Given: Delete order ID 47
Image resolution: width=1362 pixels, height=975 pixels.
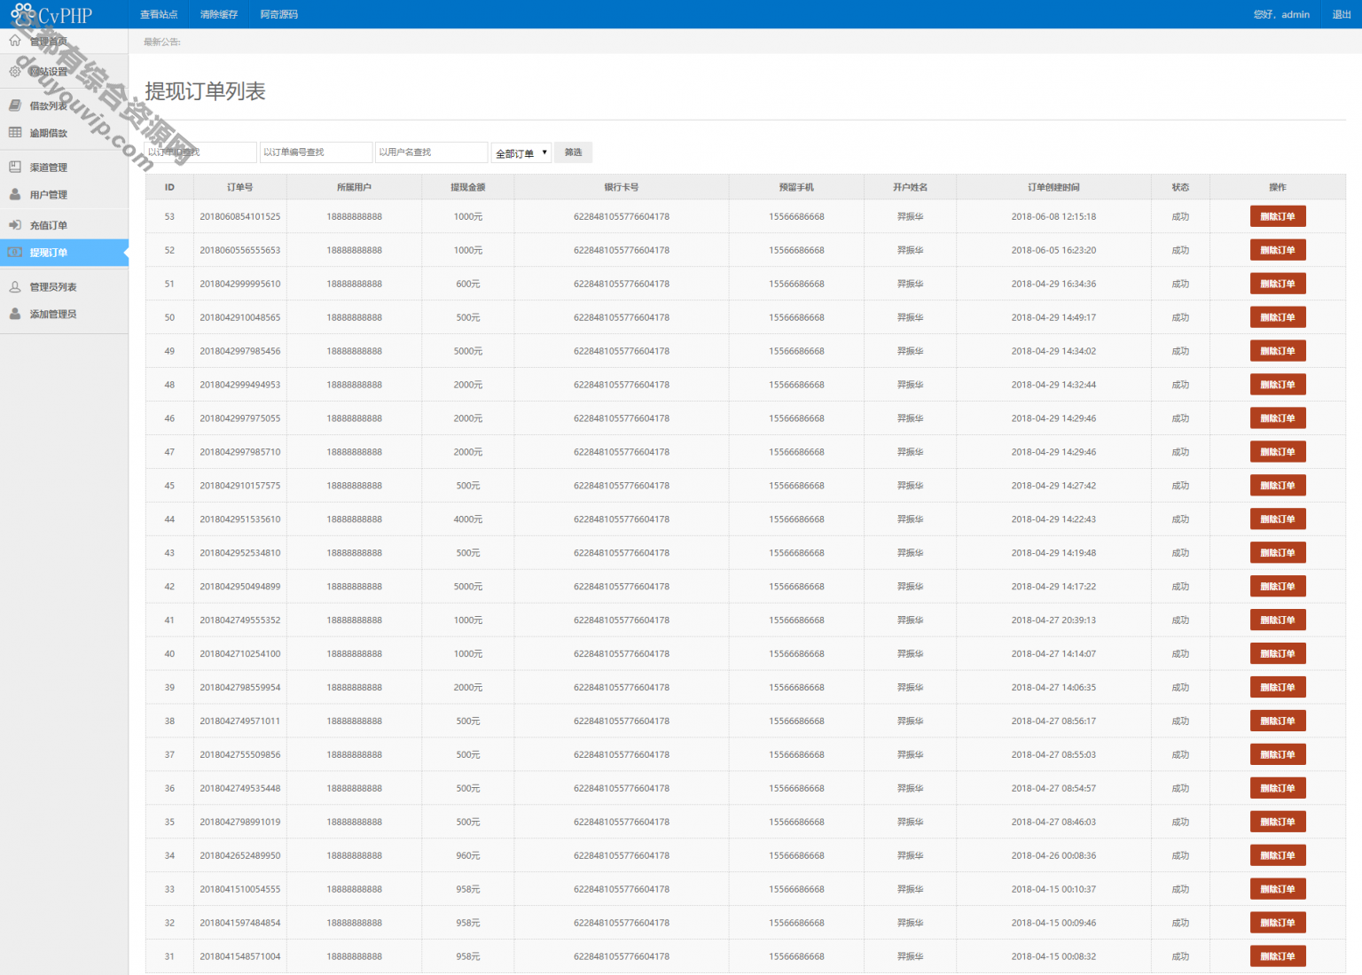Looking at the screenshot, I should tap(1278, 452).
